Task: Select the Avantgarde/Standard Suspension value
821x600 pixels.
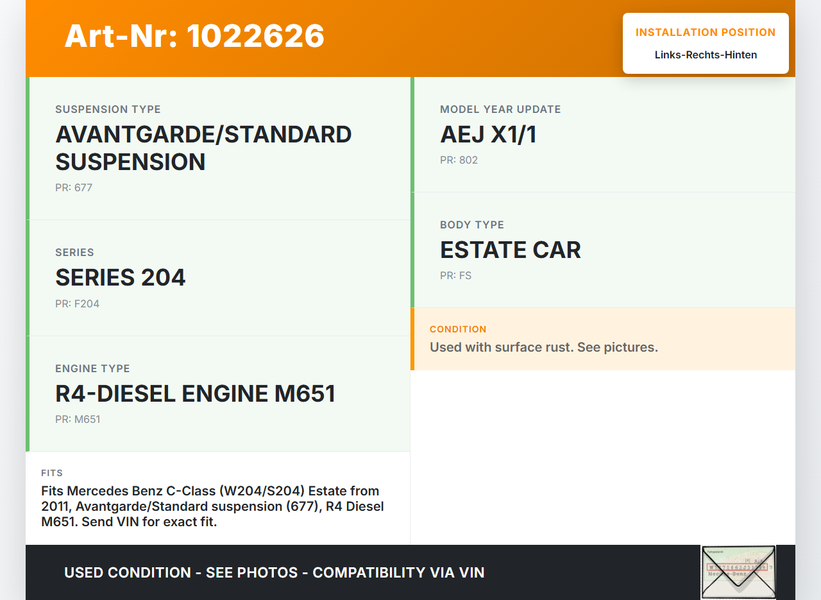Action: [203, 148]
